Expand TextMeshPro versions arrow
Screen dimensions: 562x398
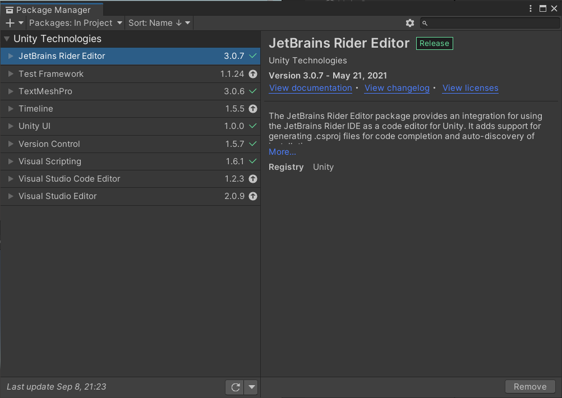tap(11, 91)
